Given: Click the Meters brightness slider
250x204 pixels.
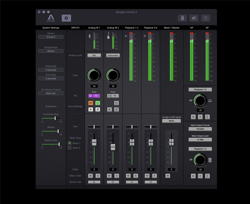Looking at the screenshot, I should (51, 132).
